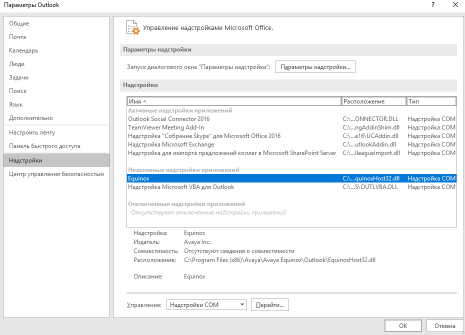Select Надстройка Microsoft VBA для Outlook row

click(x=291, y=187)
